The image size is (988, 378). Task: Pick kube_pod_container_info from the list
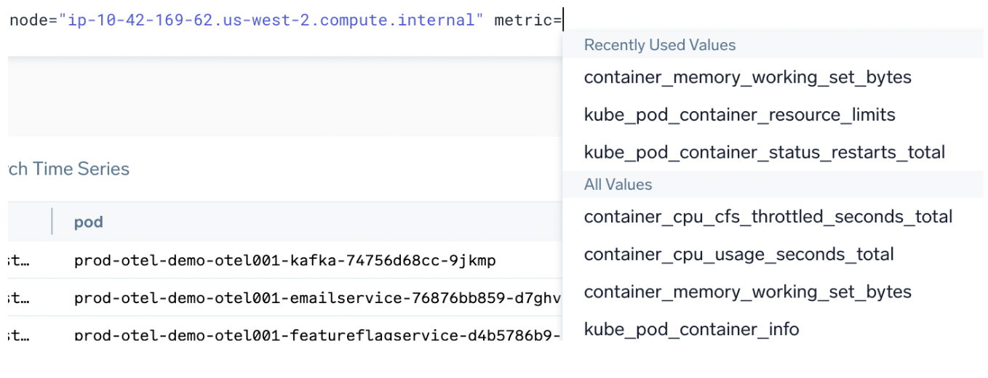[x=691, y=329]
